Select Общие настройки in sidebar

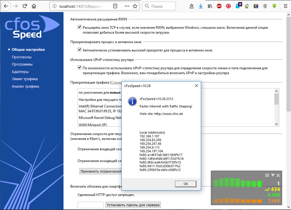click(x=28, y=50)
